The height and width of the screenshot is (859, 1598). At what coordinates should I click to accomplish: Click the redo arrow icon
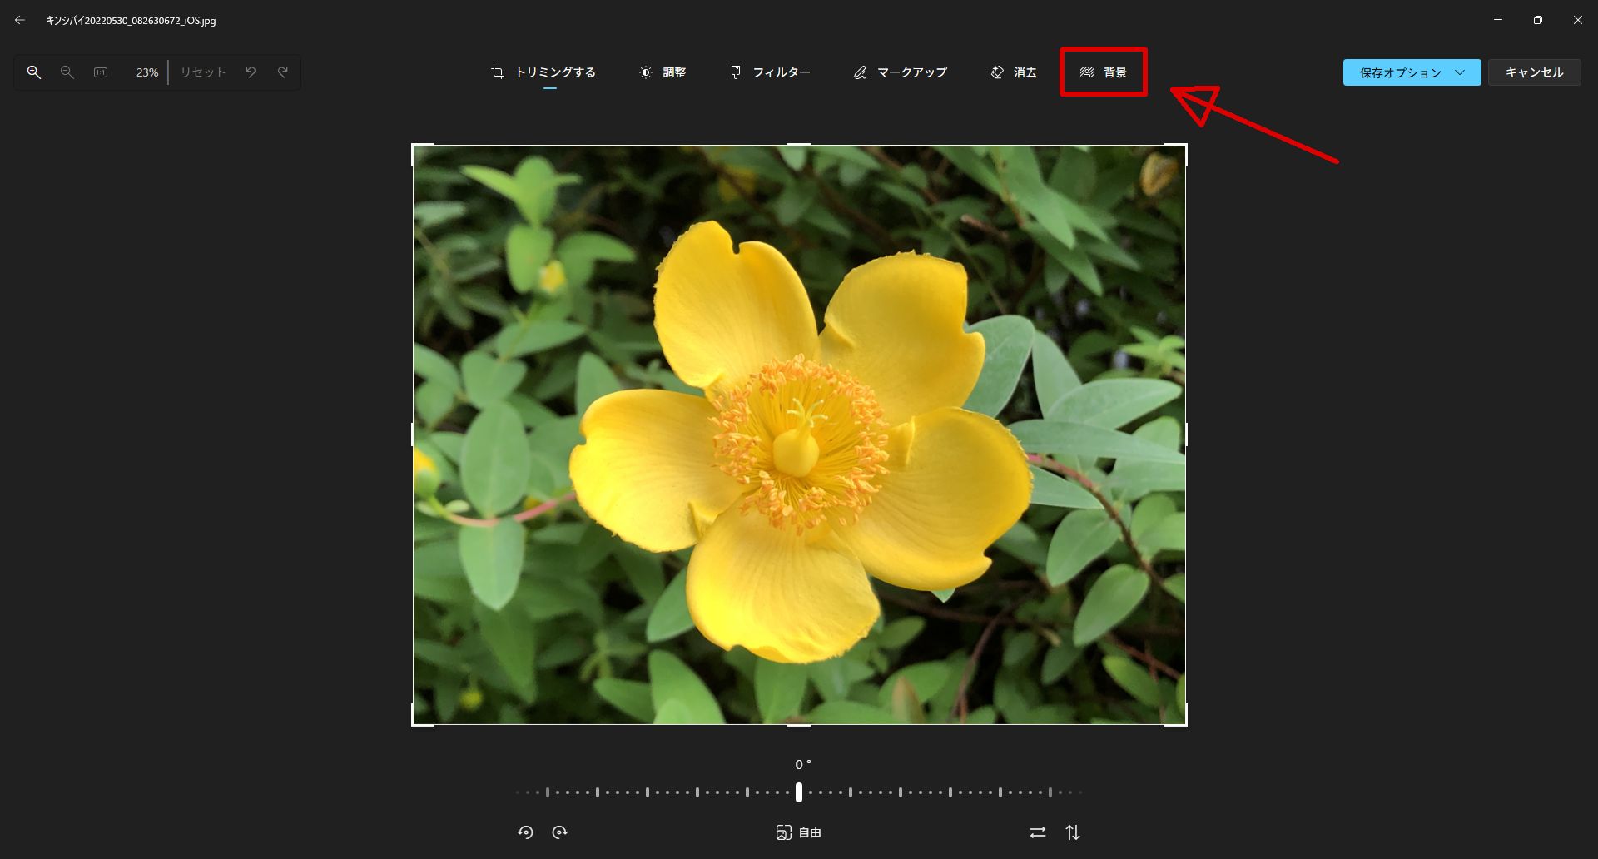coord(283,72)
